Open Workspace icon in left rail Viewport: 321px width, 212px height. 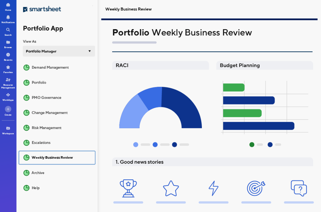coord(8,128)
